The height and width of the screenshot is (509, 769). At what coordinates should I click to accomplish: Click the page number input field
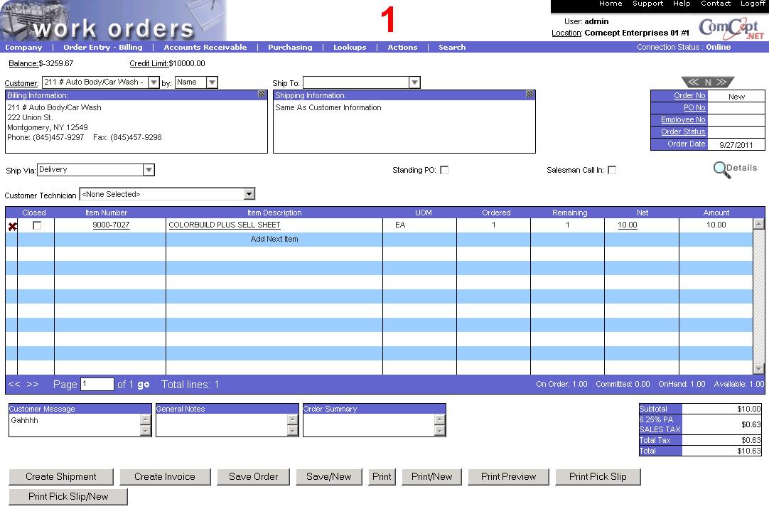tap(97, 385)
